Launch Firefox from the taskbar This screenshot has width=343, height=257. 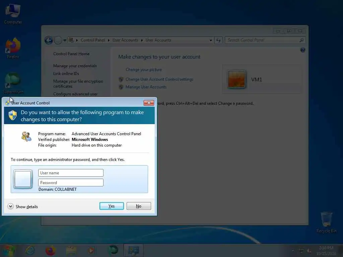click(50, 250)
